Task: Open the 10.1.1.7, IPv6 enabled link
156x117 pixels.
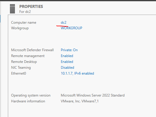Action: pos(77,73)
